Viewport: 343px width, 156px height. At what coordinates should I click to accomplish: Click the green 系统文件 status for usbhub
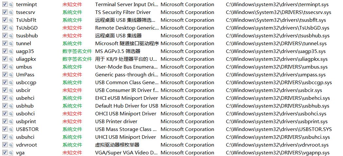pos(72,106)
